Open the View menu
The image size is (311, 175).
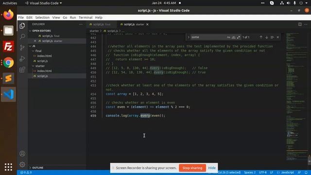tap(56, 17)
